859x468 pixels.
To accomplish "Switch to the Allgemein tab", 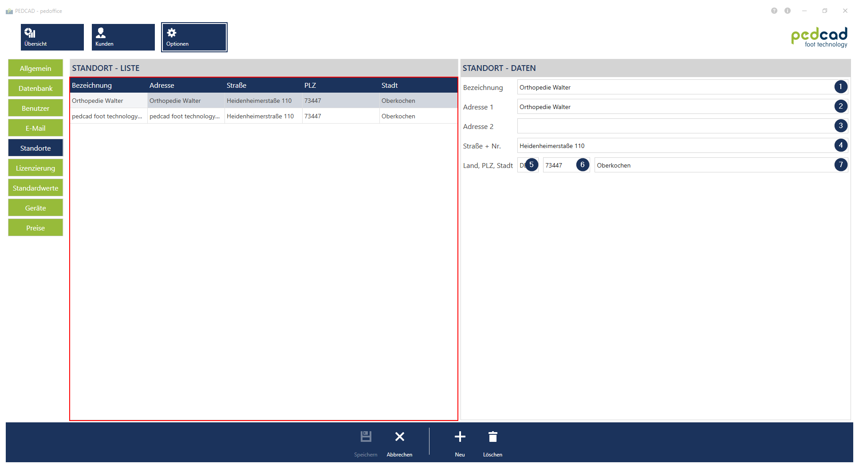I will click(35, 68).
